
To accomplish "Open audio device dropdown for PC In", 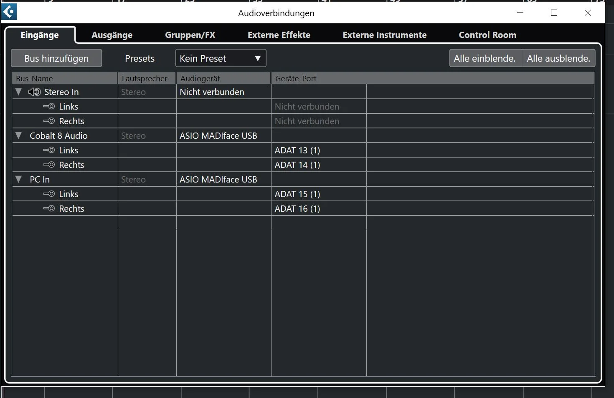I will point(223,179).
